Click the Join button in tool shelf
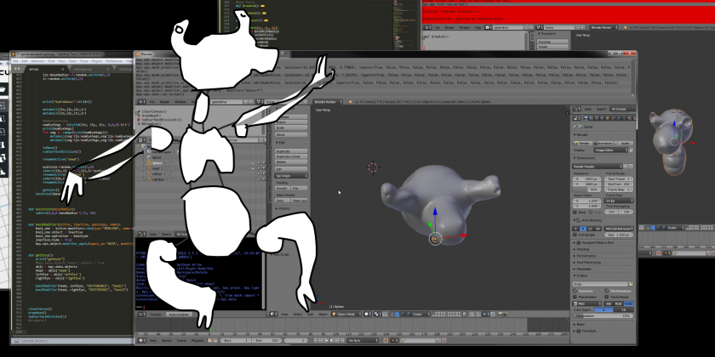This screenshot has height=357, width=715. tap(291, 169)
